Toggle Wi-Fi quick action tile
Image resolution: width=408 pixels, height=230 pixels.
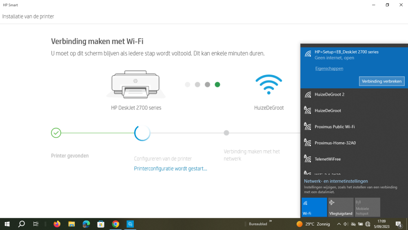click(x=314, y=207)
